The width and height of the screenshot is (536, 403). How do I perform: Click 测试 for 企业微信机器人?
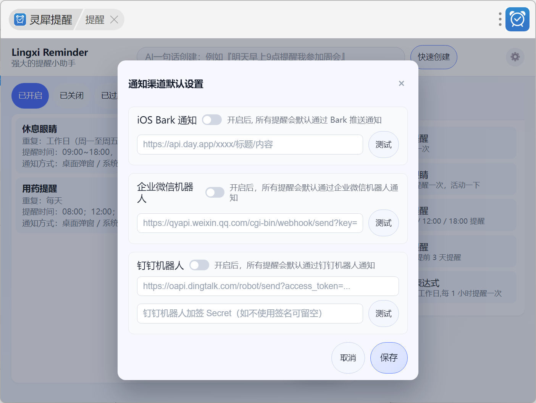(x=384, y=223)
